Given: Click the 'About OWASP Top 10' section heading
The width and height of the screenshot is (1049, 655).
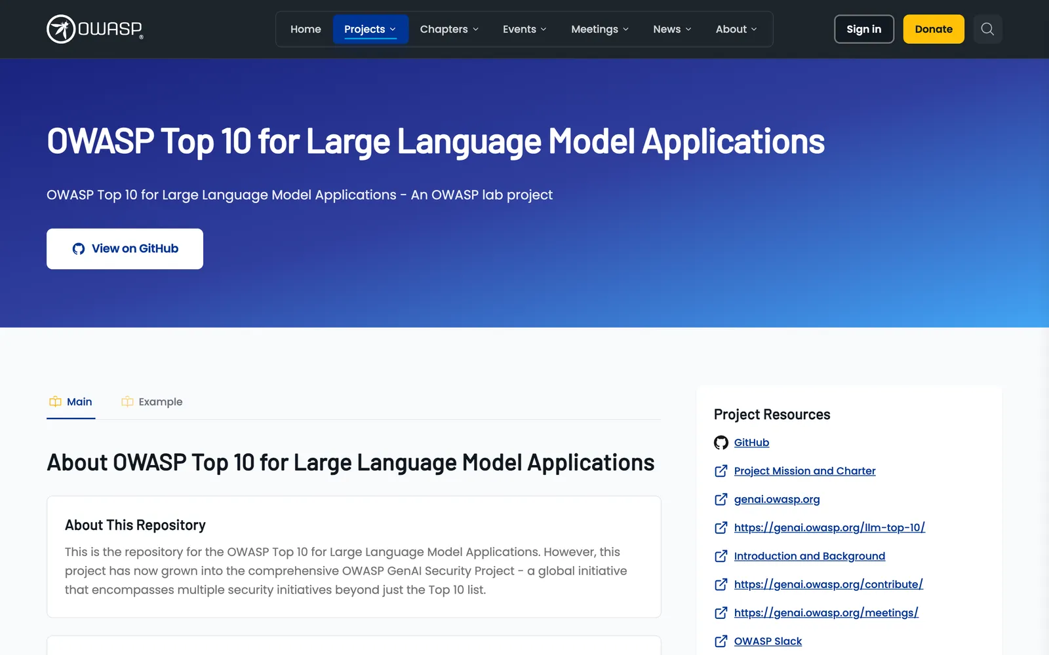Looking at the screenshot, I should (x=351, y=462).
